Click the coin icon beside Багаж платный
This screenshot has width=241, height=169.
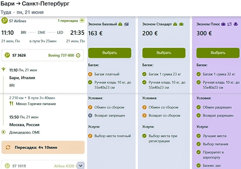point(90,74)
